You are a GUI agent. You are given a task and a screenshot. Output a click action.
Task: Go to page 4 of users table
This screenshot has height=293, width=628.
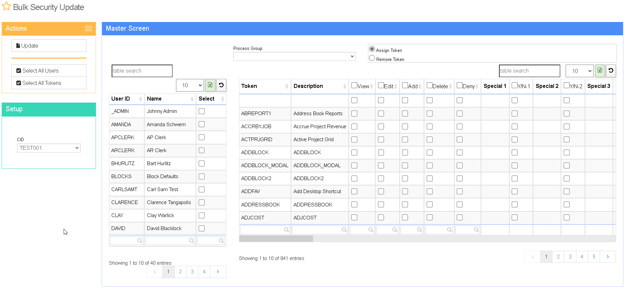point(204,272)
